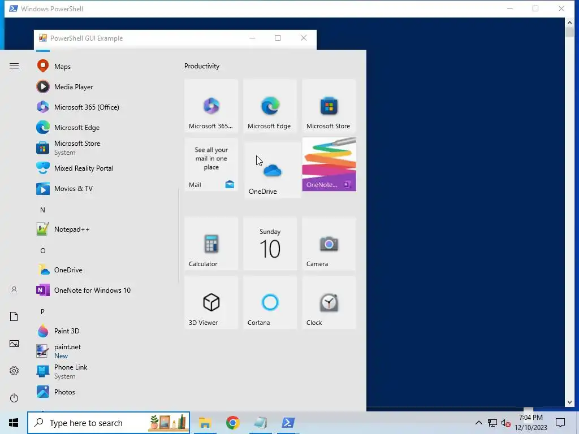579x434 pixels.
Task: Open the clock showing 7:04 PM
Action: pyautogui.click(x=531, y=423)
